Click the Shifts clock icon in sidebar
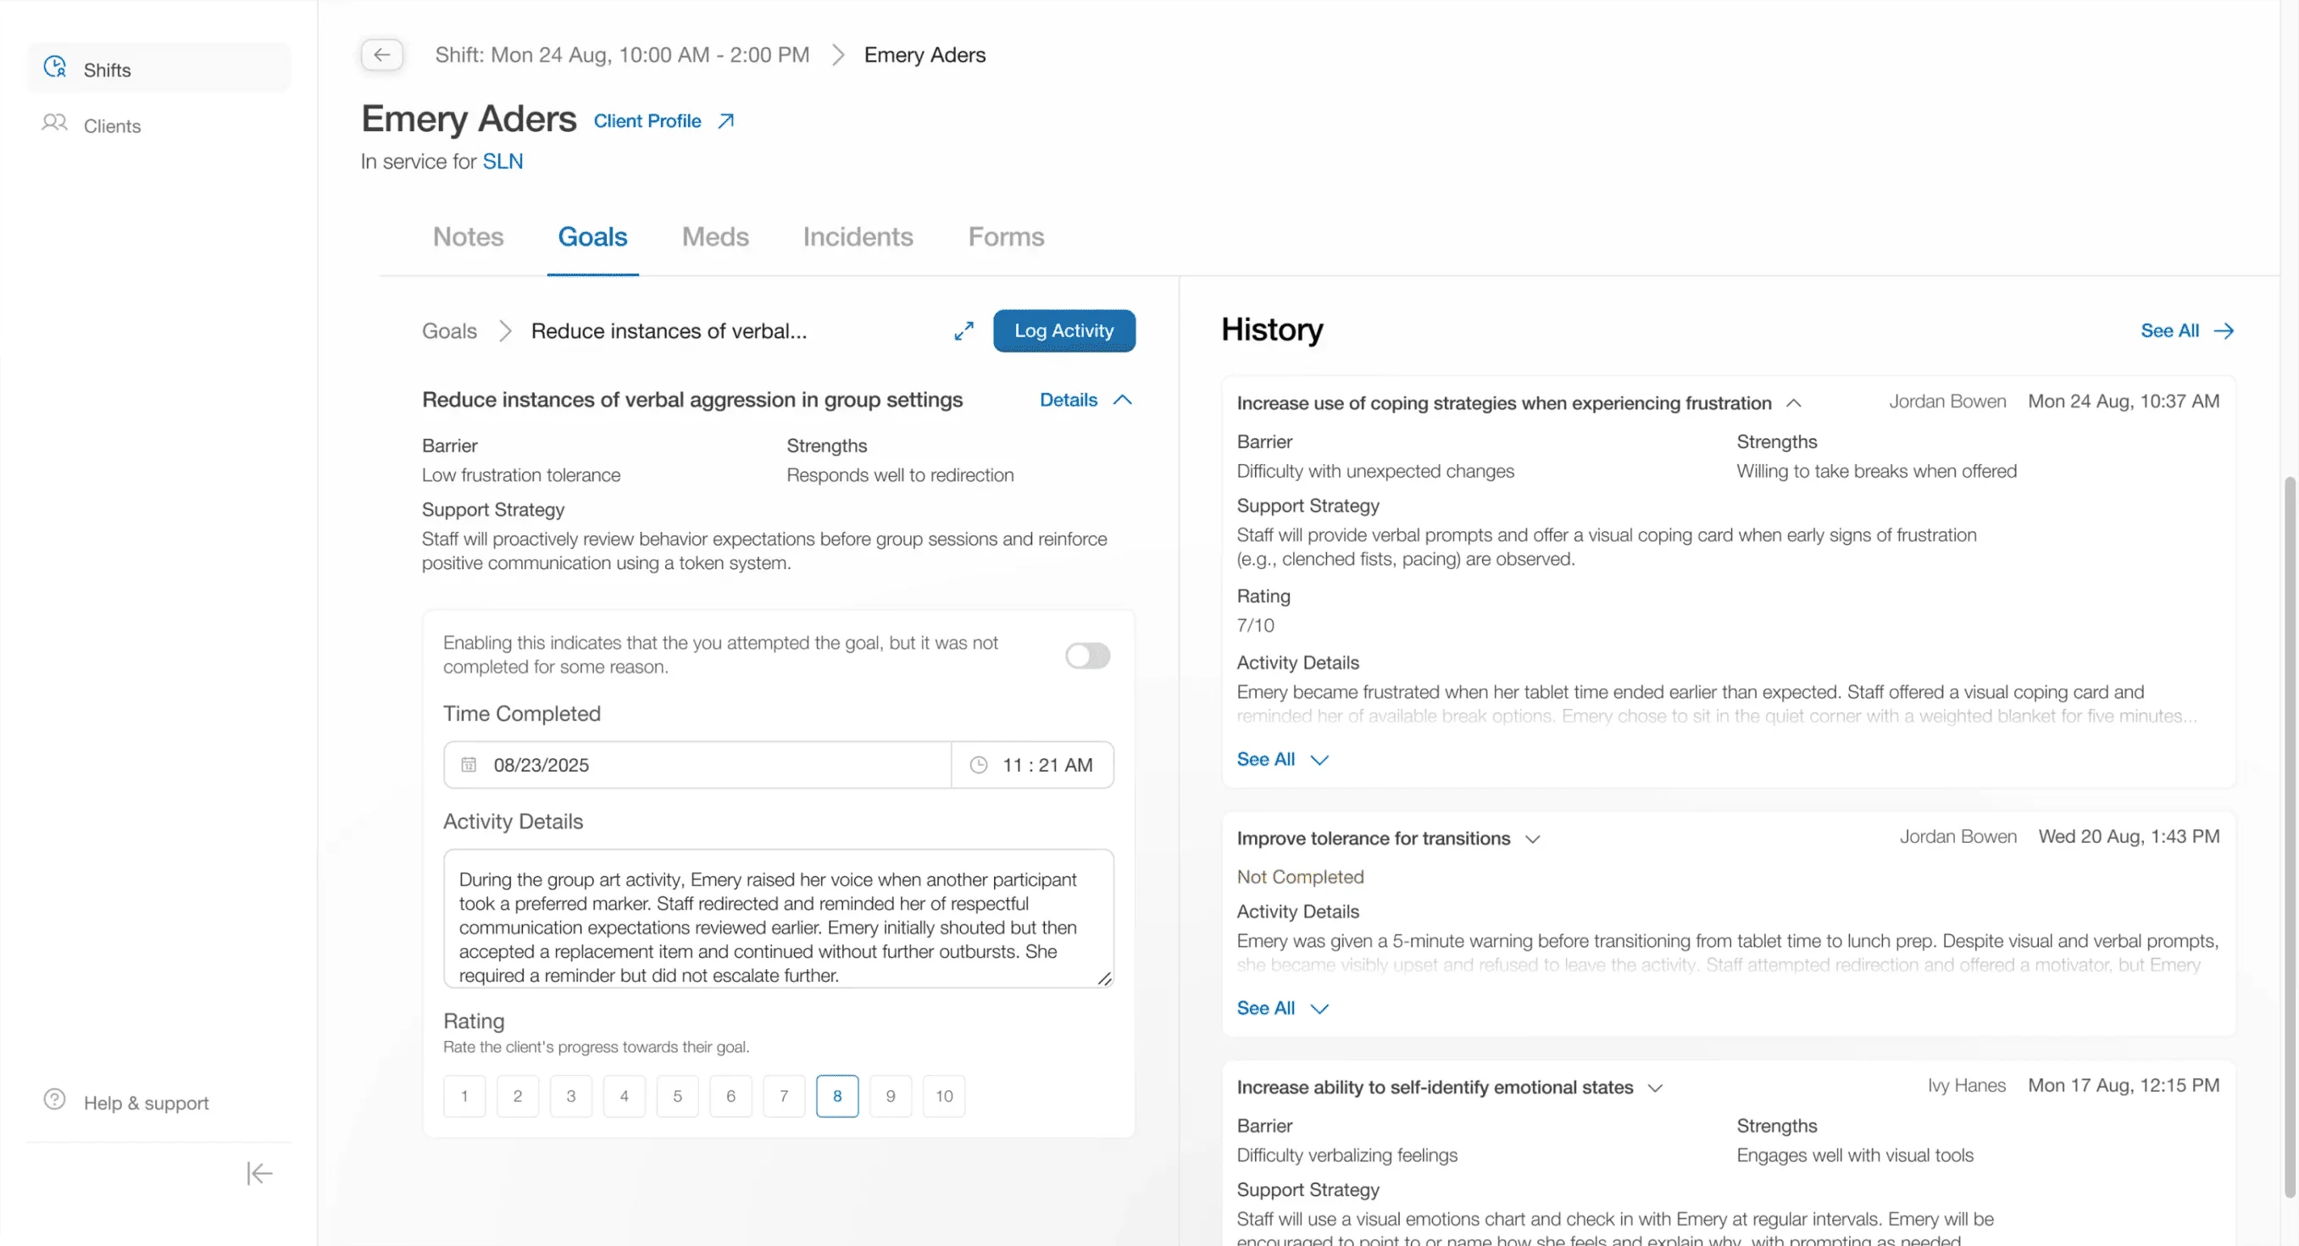Image resolution: width=2299 pixels, height=1246 pixels. [x=54, y=68]
